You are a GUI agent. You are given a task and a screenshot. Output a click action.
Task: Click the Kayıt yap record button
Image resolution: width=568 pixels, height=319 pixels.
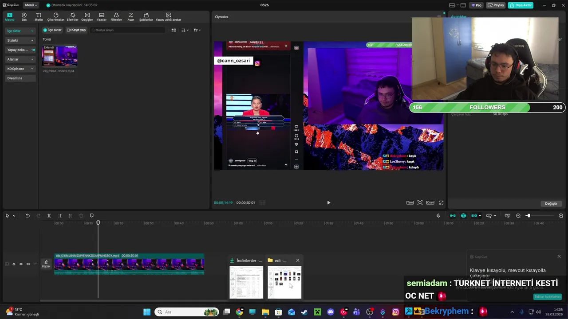tap(76, 30)
